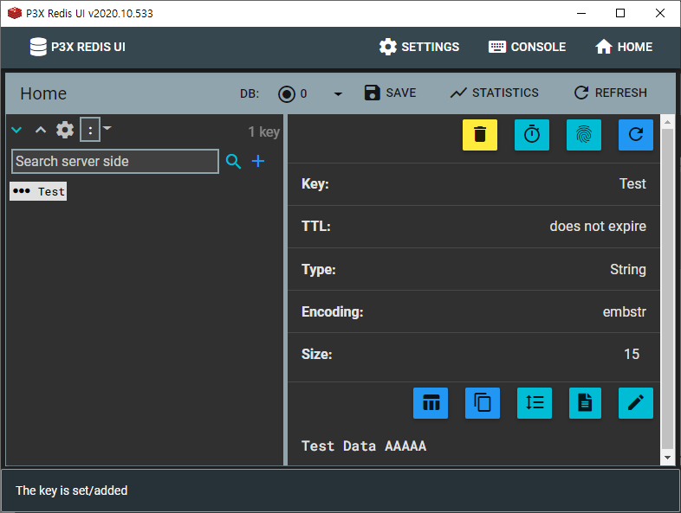Click the Home panel heading

[x=43, y=93]
